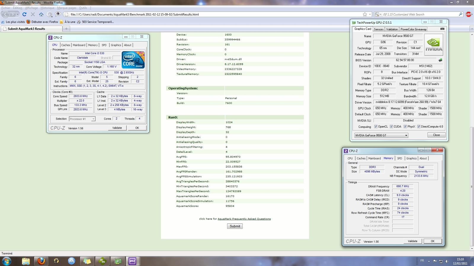Click OK in the Memory CPU-Z window
The height and width of the screenshot is (266, 474).
[x=433, y=241]
